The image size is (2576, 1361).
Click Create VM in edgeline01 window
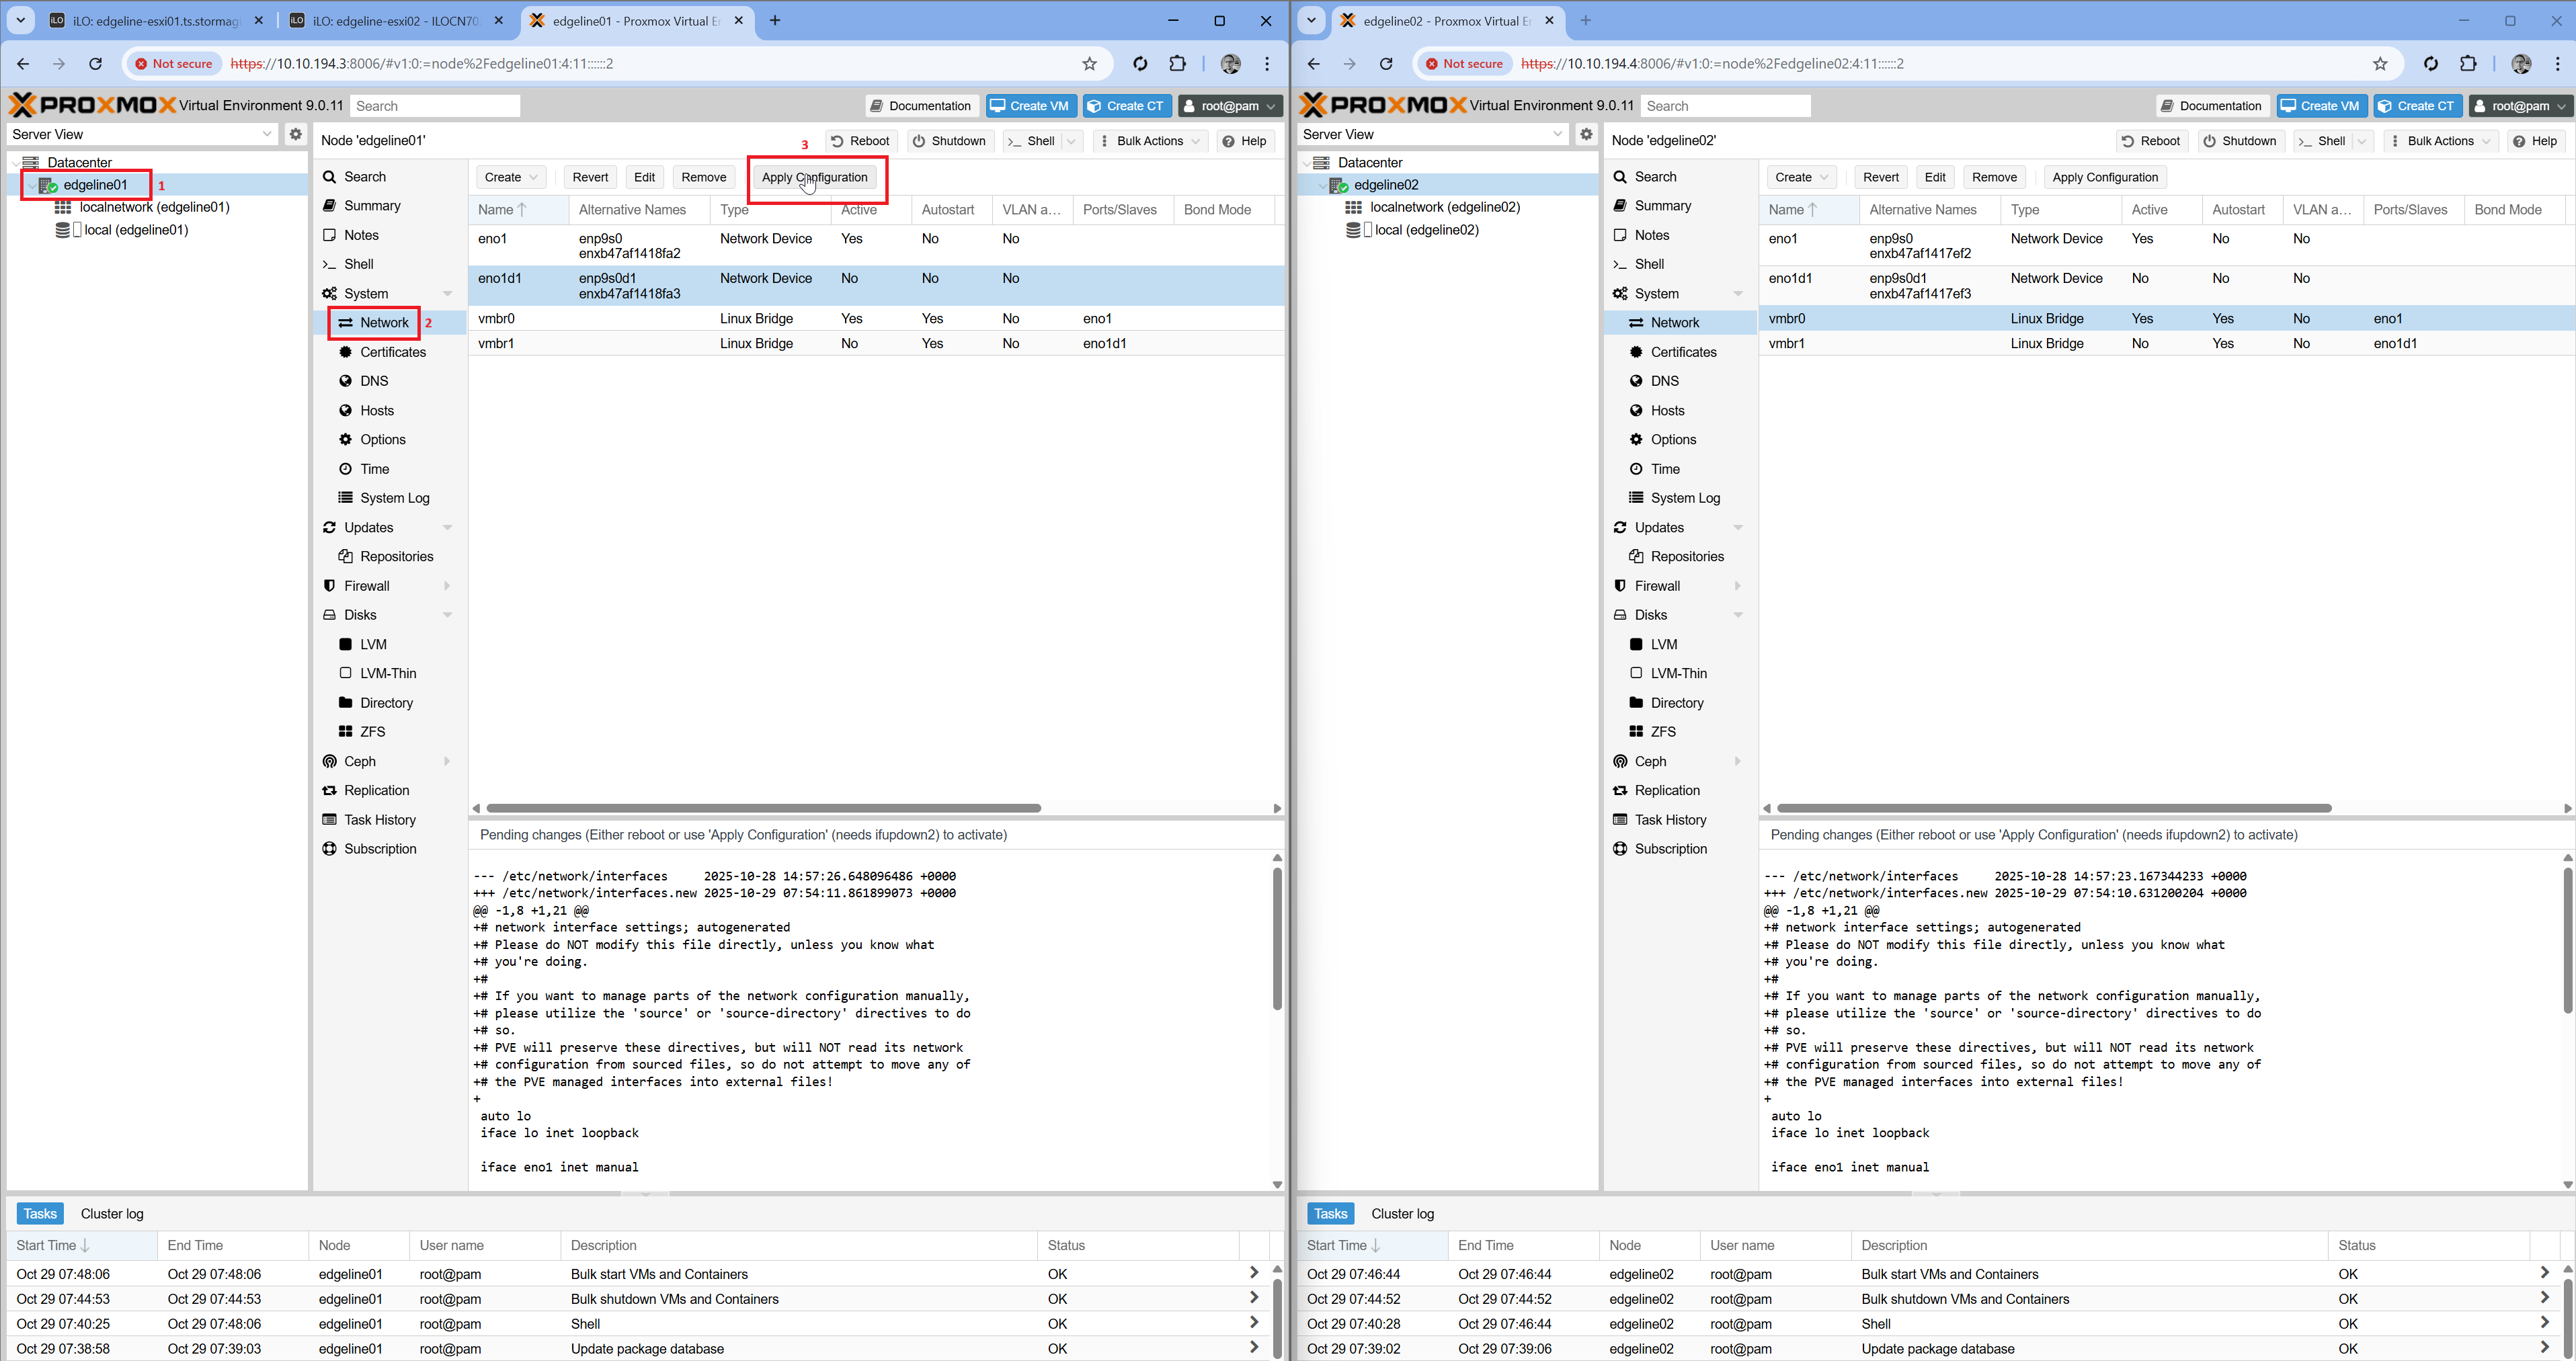tap(1031, 106)
